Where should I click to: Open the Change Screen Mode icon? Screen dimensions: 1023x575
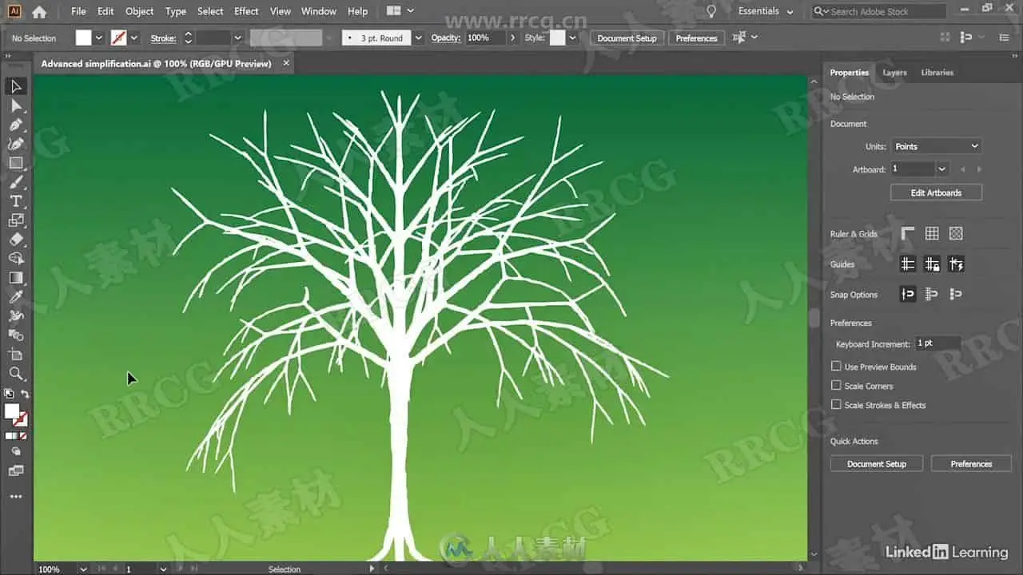pos(16,471)
